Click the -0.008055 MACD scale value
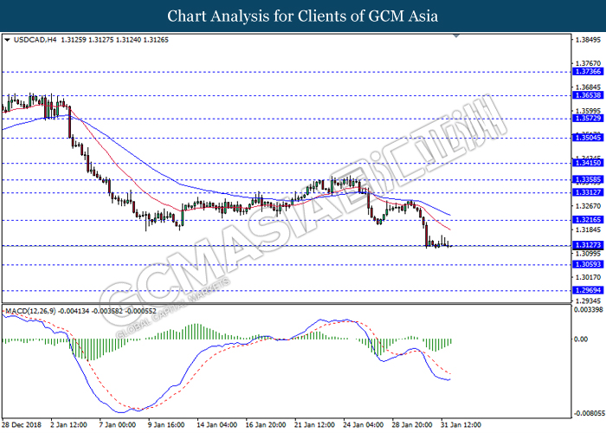 (x=589, y=413)
